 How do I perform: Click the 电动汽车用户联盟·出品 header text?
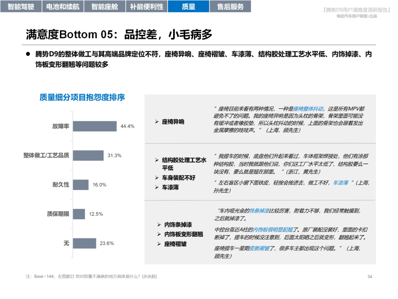(x=357, y=16)
